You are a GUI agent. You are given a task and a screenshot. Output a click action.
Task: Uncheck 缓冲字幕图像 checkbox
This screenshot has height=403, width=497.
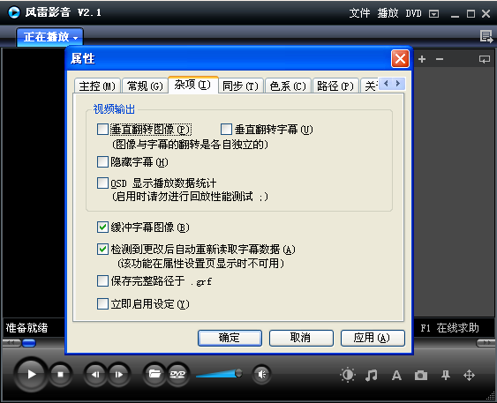pos(102,228)
